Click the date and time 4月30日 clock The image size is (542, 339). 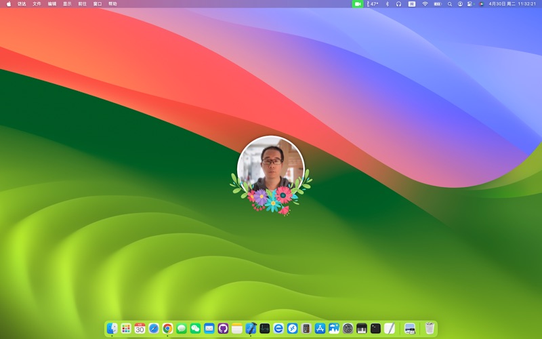tap(512, 4)
